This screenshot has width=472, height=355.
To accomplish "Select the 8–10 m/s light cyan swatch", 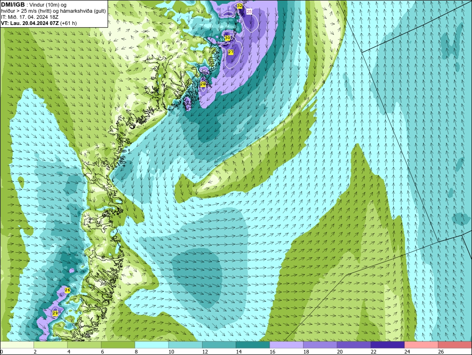I will (152, 345).
